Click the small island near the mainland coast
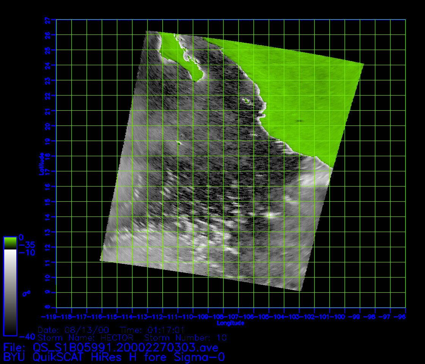 coord(246,101)
